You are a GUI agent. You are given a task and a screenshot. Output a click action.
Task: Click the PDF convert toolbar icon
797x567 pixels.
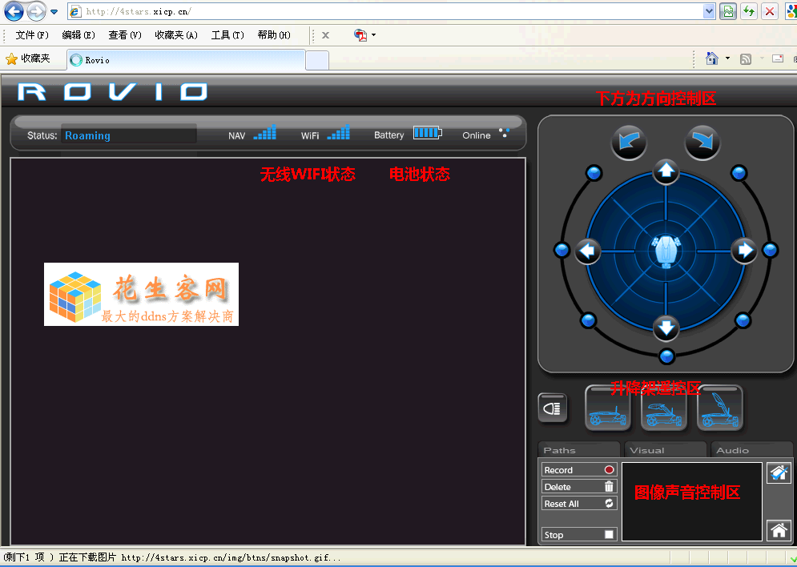pyautogui.click(x=360, y=35)
